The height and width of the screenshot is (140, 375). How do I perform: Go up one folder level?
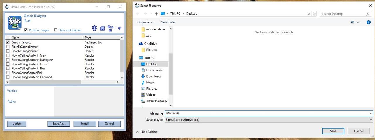[x=156, y=14]
